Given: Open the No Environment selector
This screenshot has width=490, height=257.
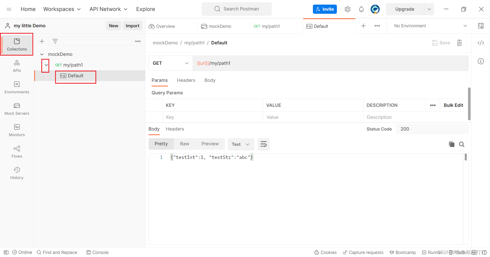Looking at the screenshot, I should [x=431, y=26].
